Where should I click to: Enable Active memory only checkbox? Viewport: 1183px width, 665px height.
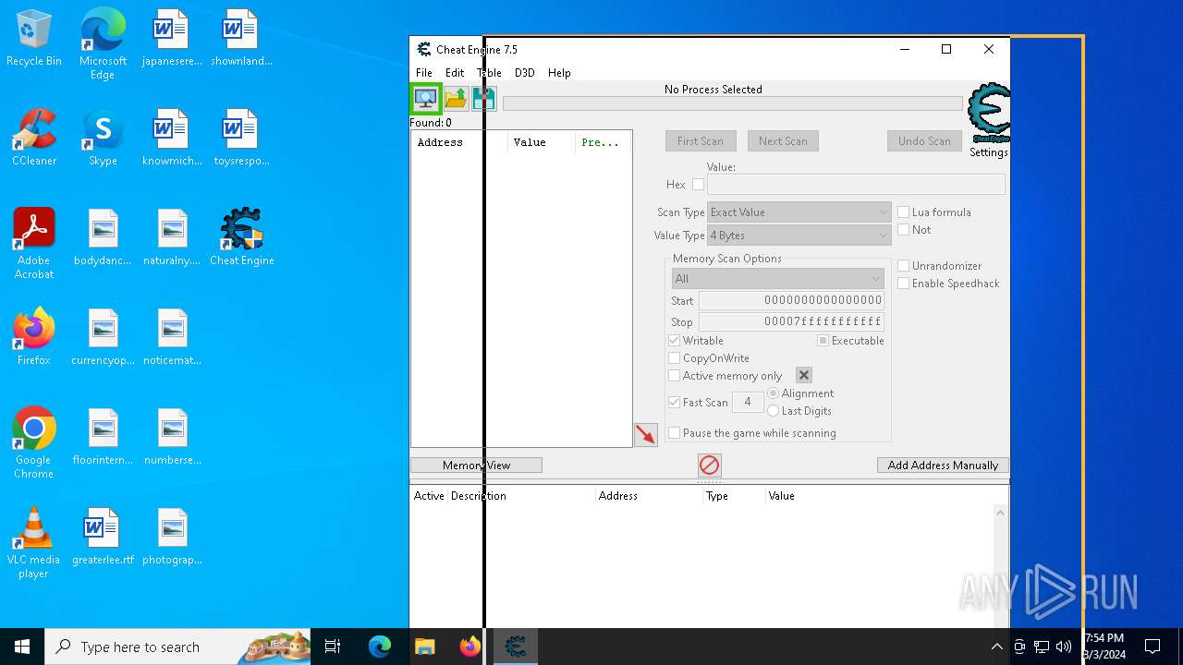[x=675, y=376]
